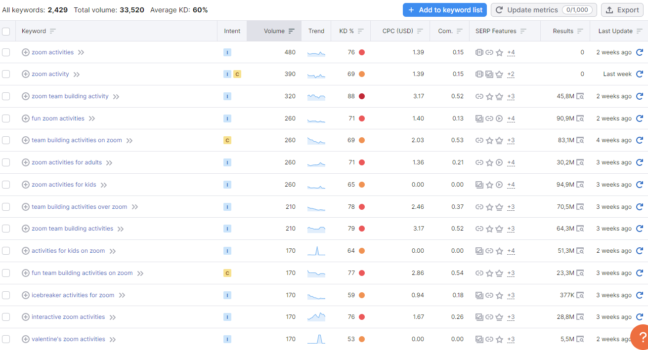This screenshot has height=350, width=648.
Task: Check the zoom team building activity row
Action: (6, 96)
